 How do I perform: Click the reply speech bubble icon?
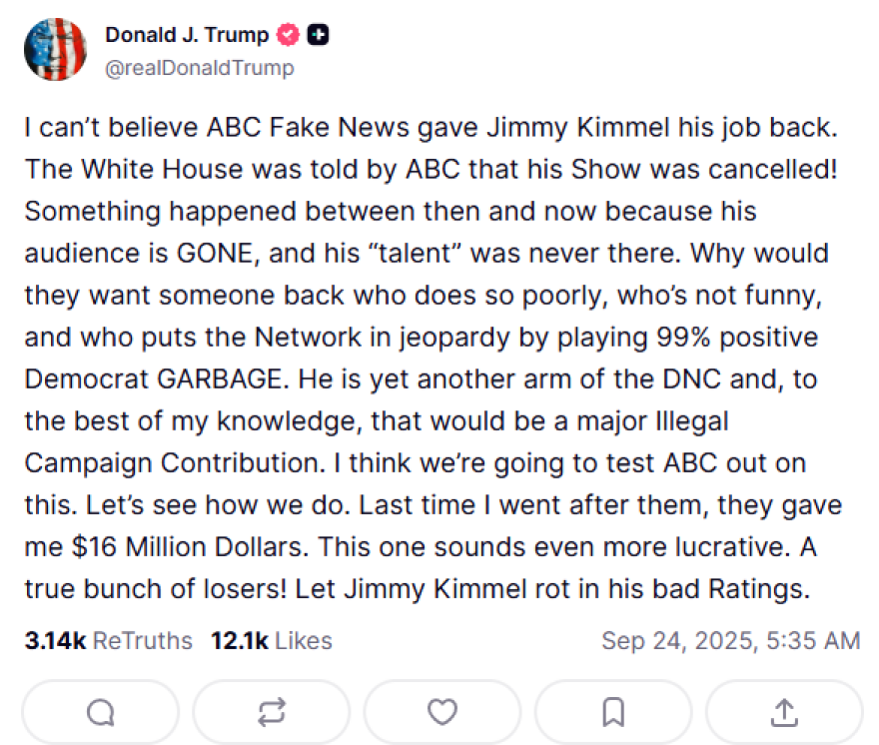tap(101, 712)
